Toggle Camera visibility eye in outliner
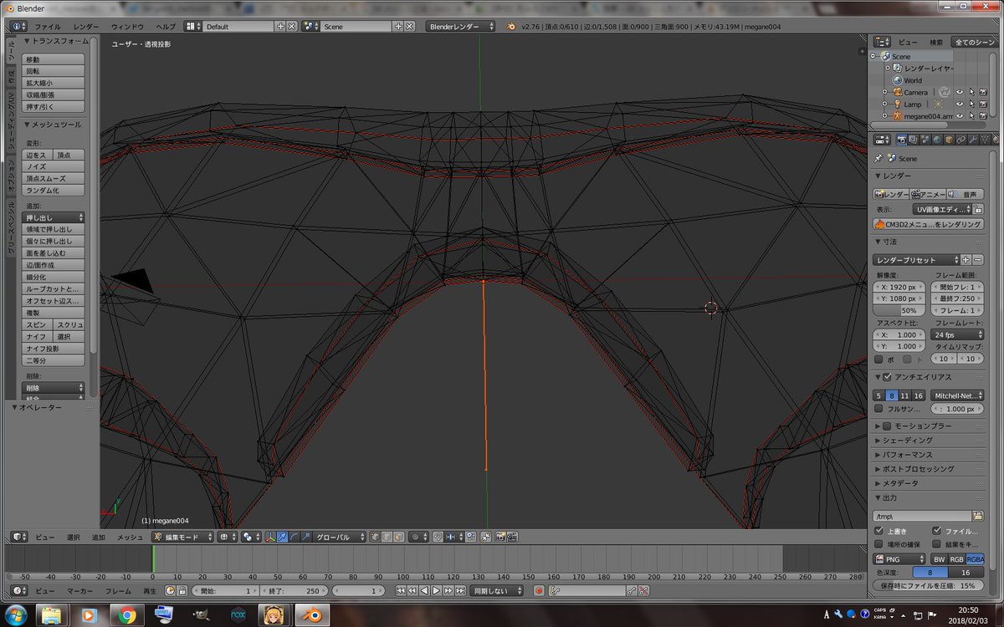1004x627 pixels. (x=960, y=92)
